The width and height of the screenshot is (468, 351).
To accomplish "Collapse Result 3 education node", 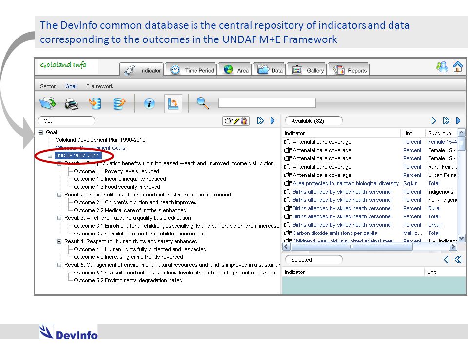I will (x=59, y=218).
